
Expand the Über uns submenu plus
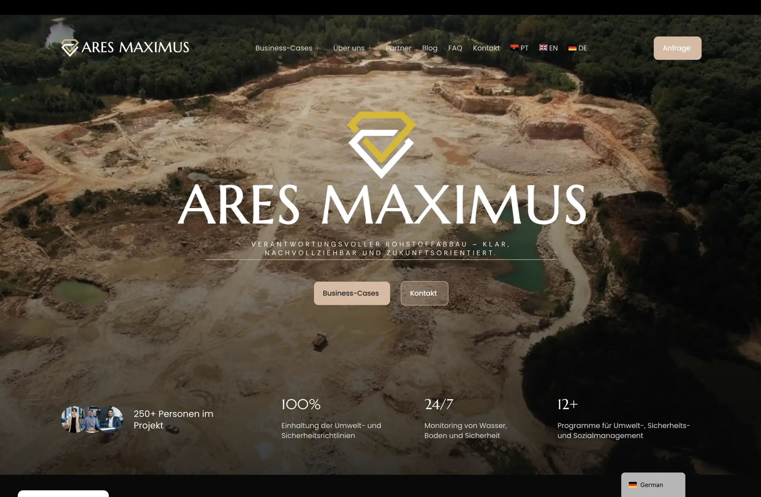pyautogui.click(x=370, y=48)
